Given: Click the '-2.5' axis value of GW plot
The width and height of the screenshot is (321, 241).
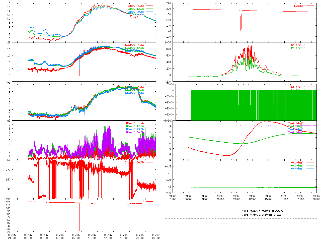Looking at the screenshot, I should pos(168,193).
